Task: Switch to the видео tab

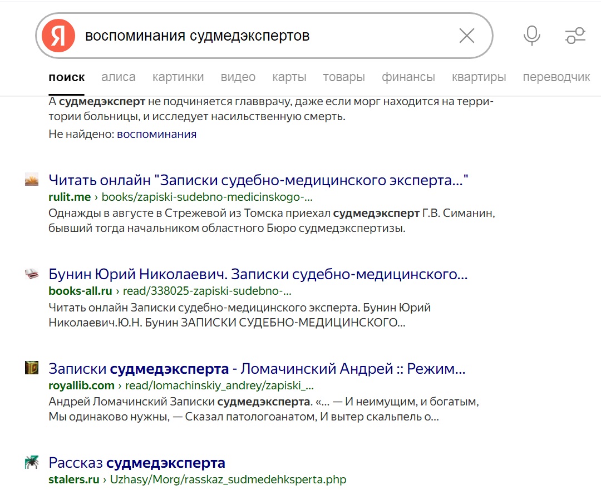Action: click(238, 77)
